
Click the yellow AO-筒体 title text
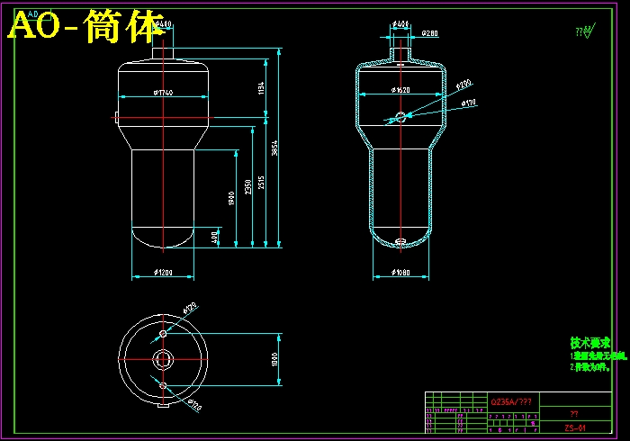86,29
